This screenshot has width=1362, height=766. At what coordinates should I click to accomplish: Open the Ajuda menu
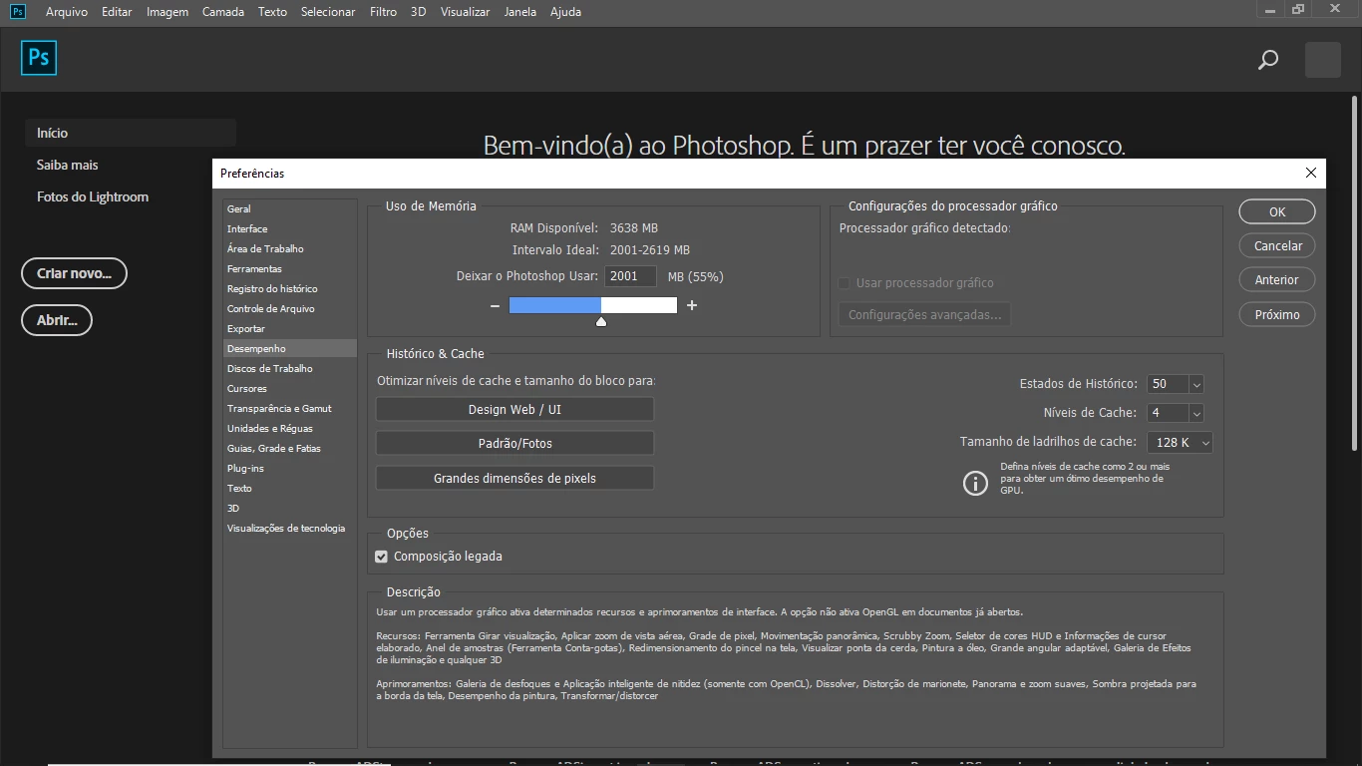coord(565,12)
